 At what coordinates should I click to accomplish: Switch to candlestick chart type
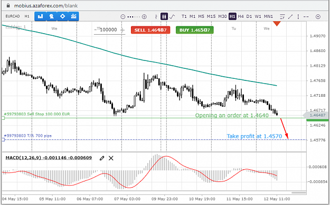pos(164,16)
